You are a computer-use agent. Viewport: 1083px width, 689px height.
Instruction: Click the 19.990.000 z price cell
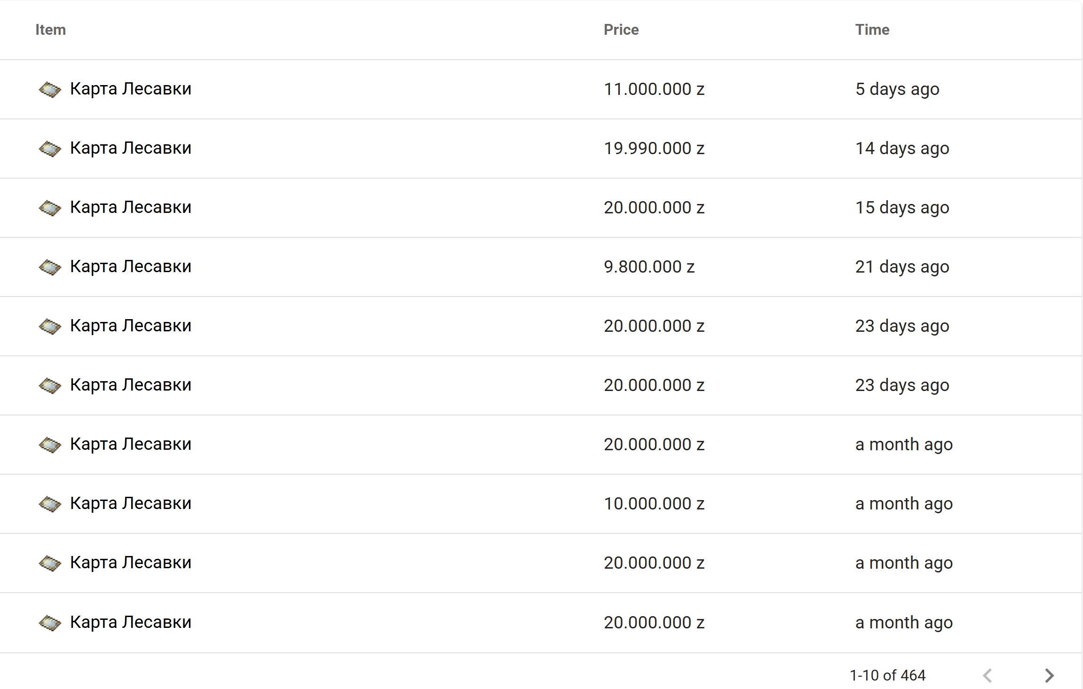pyautogui.click(x=654, y=149)
